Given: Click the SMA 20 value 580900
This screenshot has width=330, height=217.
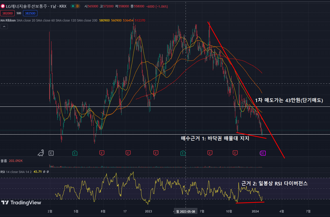Looking at the screenshot, I should click(x=105, y=20).
